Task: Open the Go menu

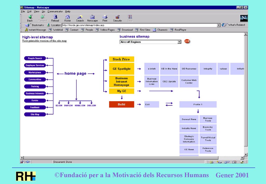Action: [43, 11]
